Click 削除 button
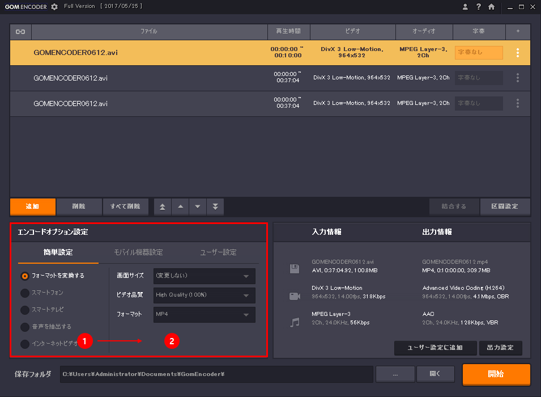 (79, 206)
